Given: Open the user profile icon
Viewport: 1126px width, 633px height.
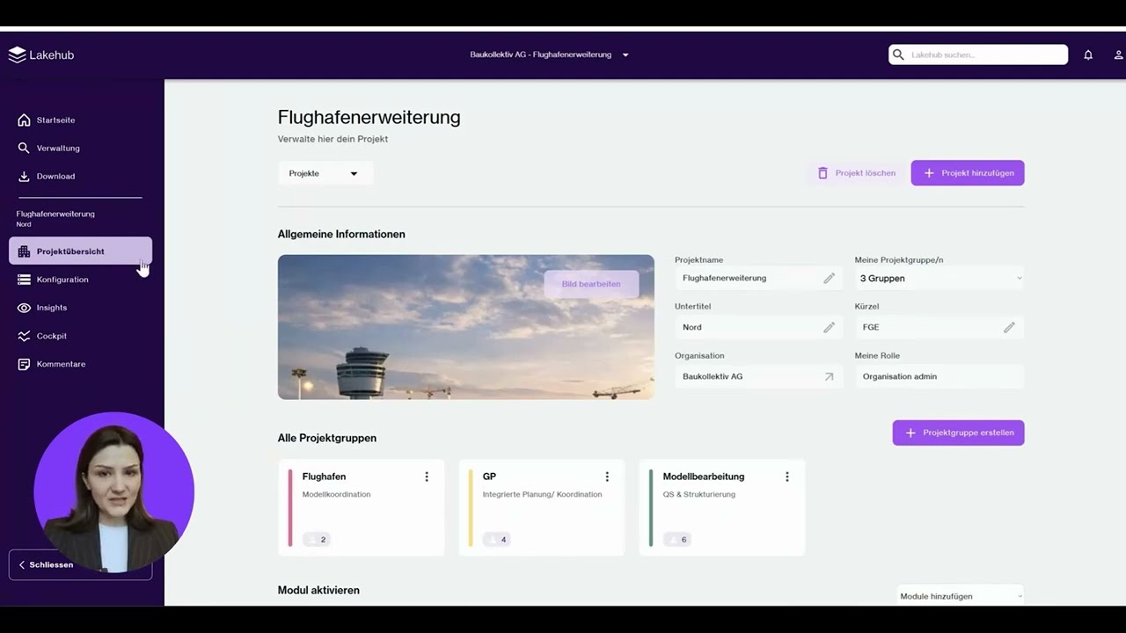Looking at the screenshot, I should tap(1118, 55).
